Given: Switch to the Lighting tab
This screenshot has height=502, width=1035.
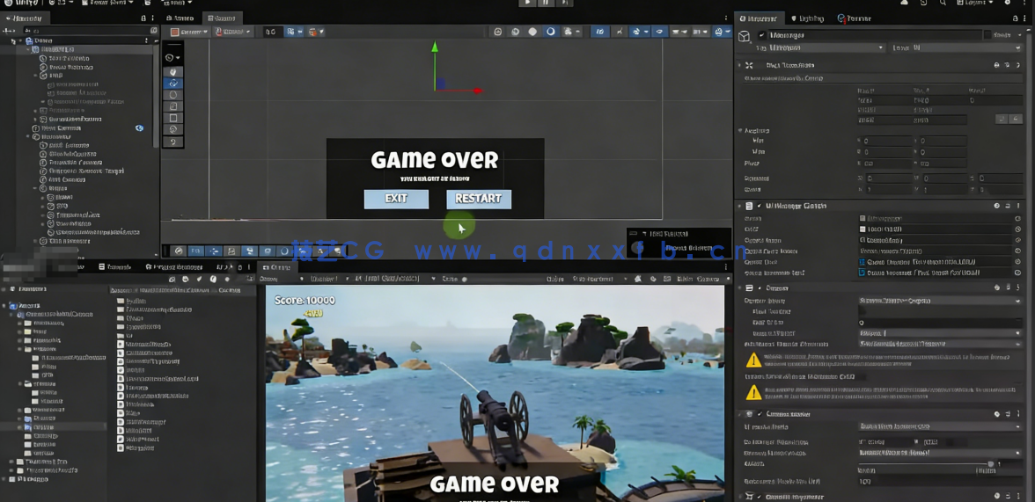Looking at the screenshot, I should click(x=807, y=18).
